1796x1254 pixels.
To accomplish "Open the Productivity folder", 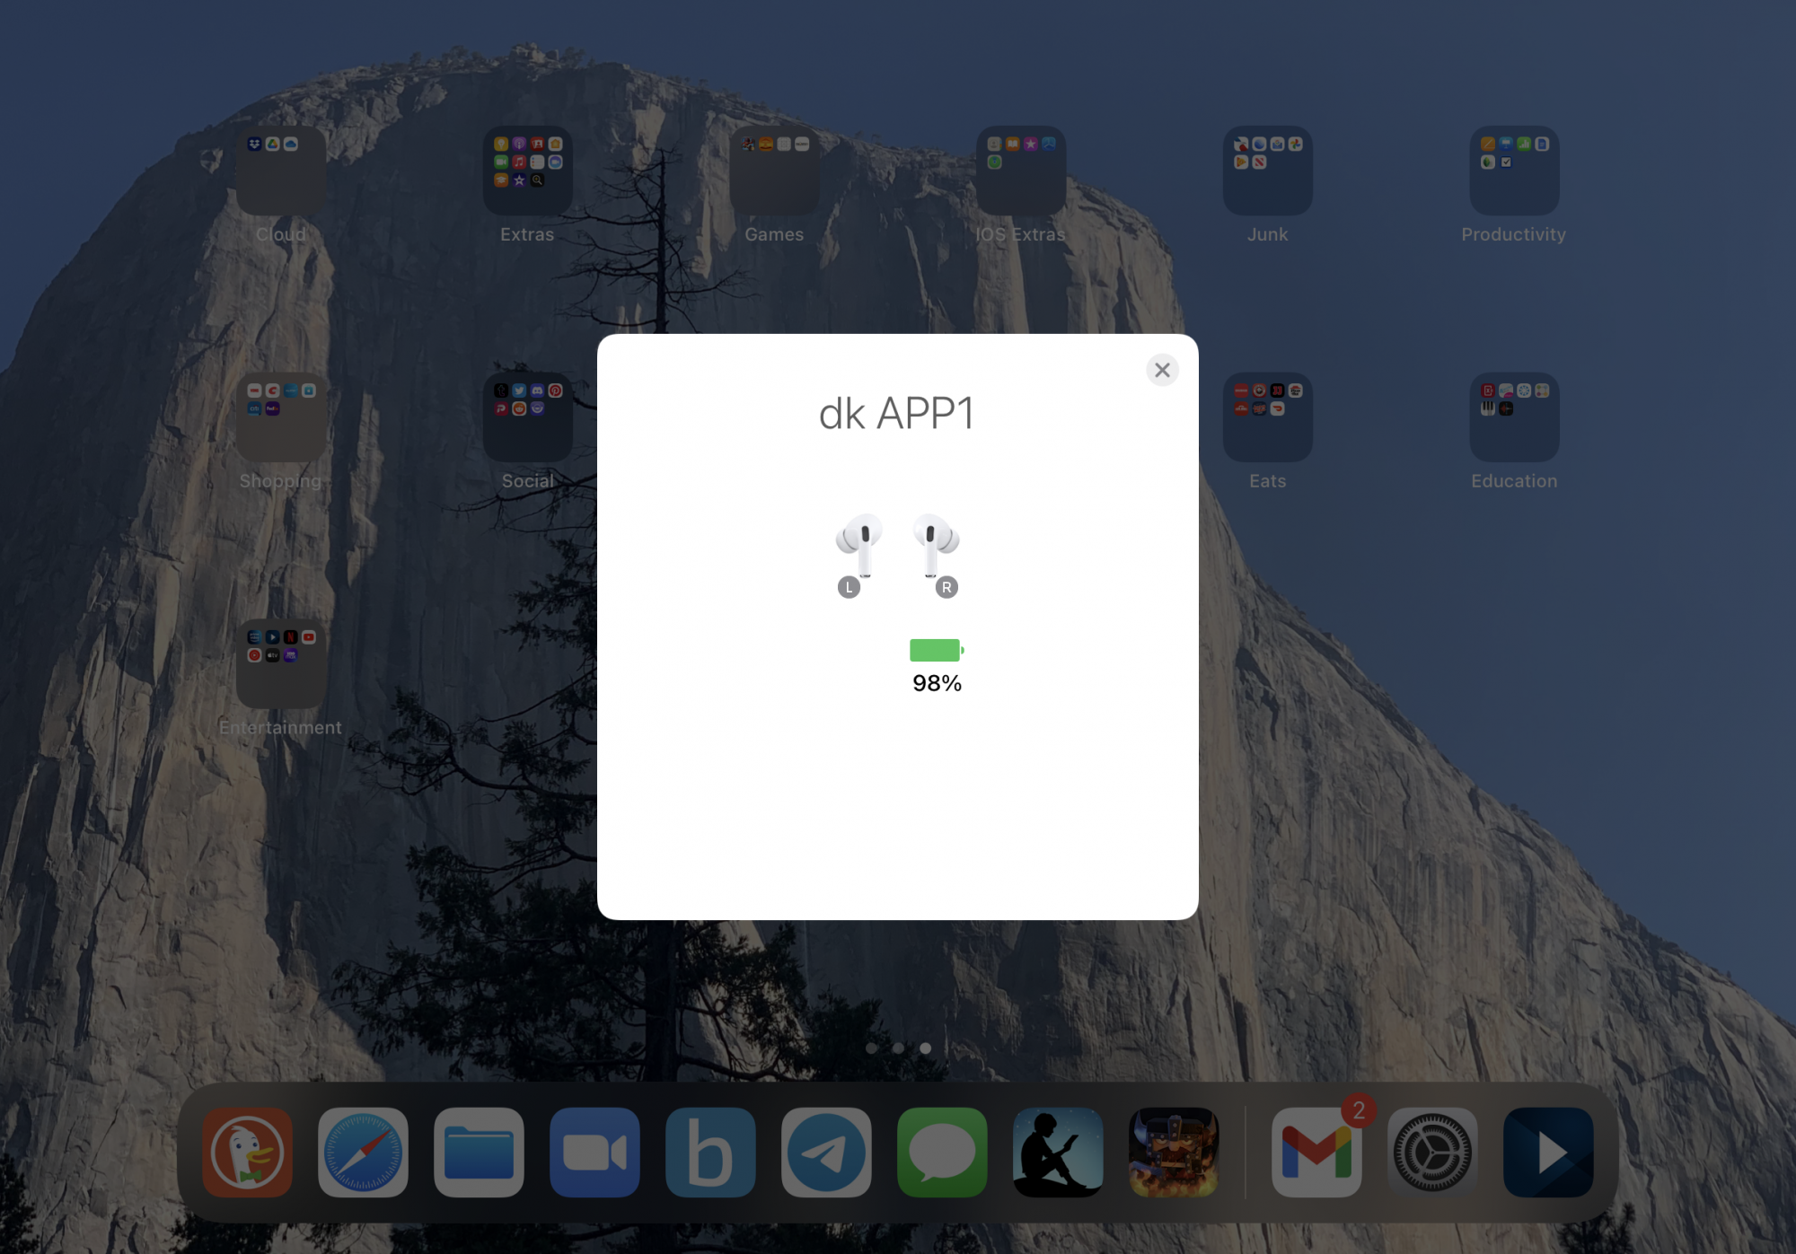I will click(1514, 171).
